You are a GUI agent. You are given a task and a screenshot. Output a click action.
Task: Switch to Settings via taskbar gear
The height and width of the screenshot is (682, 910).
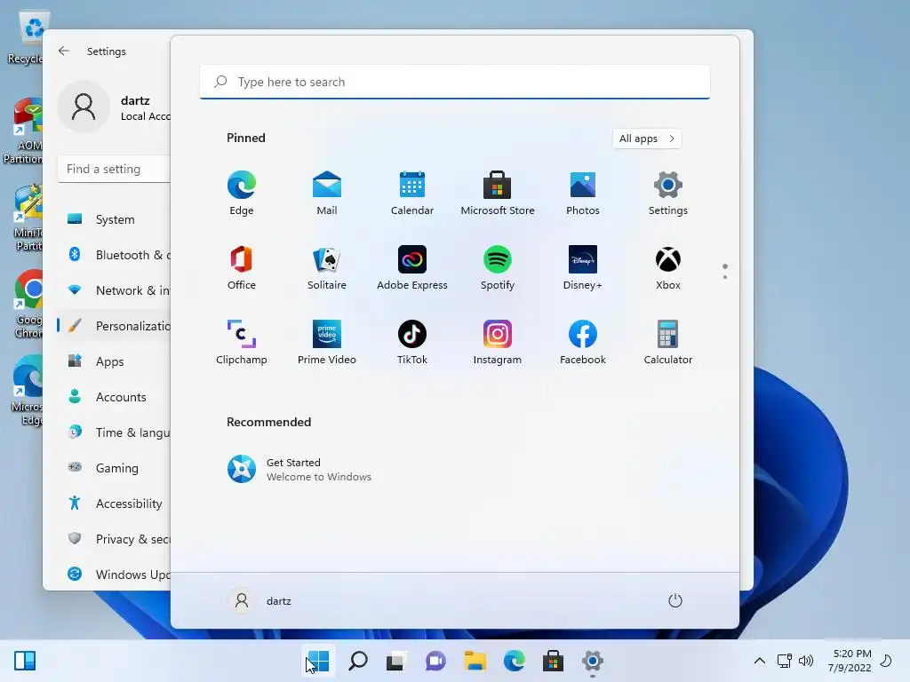[593, 661]
